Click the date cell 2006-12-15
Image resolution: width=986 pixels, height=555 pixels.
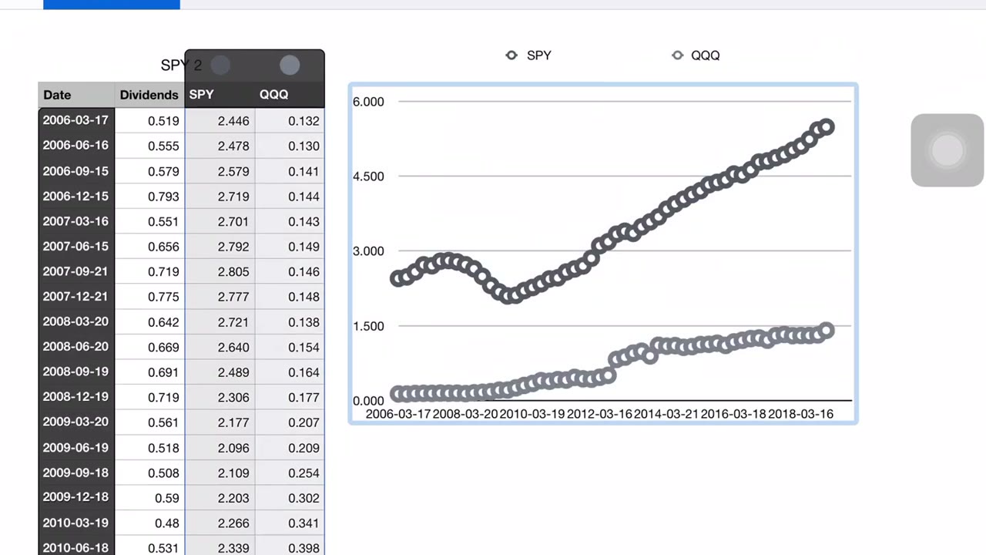(x=76, y=196)
